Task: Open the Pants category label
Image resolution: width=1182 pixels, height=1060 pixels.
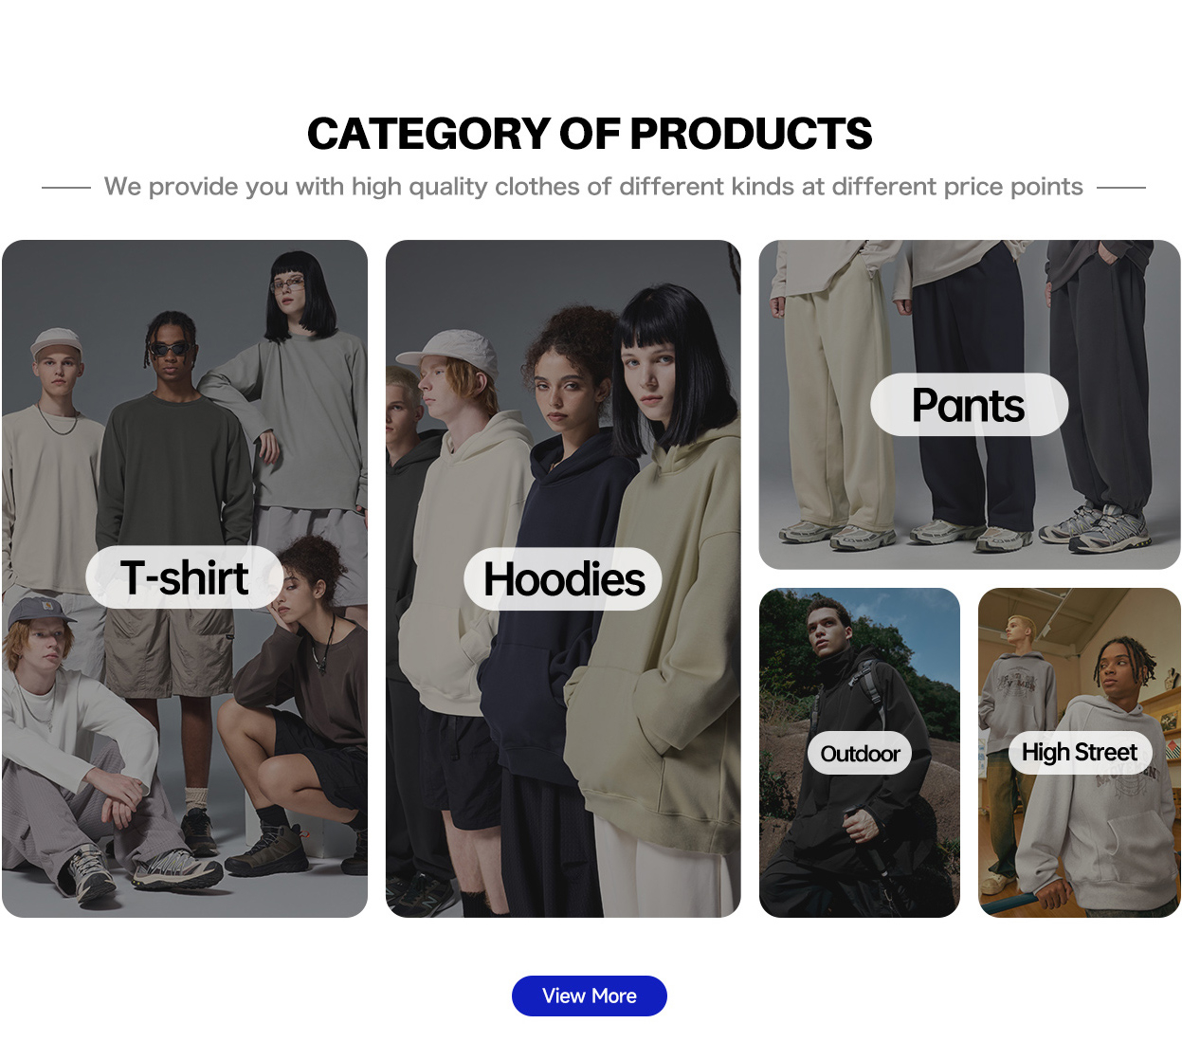Action: point(969,405)
